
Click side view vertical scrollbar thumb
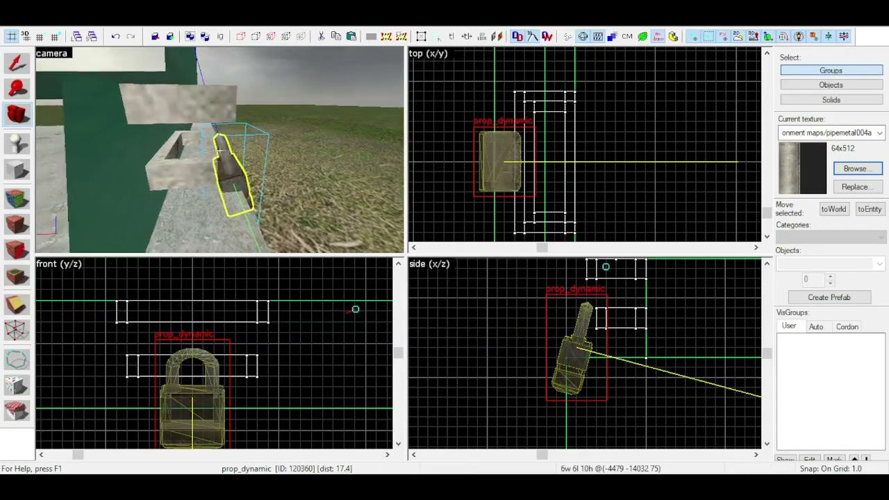pyautogui.click(x=767, y=353)
